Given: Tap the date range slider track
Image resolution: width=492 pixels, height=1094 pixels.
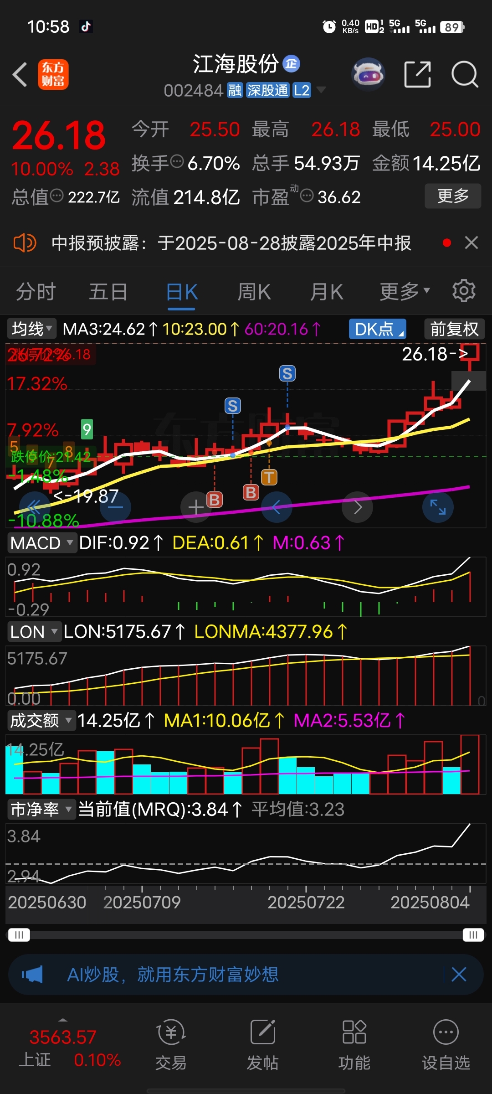Looking at the screenshot, I should point(246,935).
